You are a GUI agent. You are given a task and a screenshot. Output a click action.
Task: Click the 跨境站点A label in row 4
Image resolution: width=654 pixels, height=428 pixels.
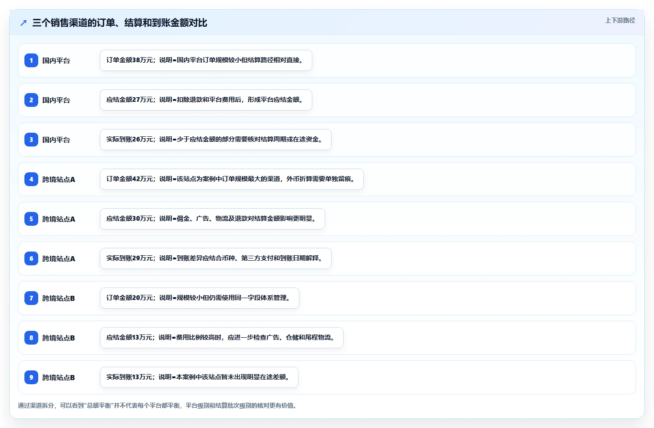[x=58, y=179]
